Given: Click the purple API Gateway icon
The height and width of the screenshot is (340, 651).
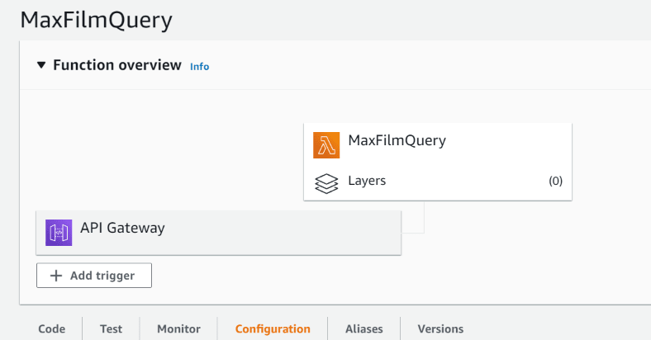Looking at the screenshot, I should pos(59,233).
